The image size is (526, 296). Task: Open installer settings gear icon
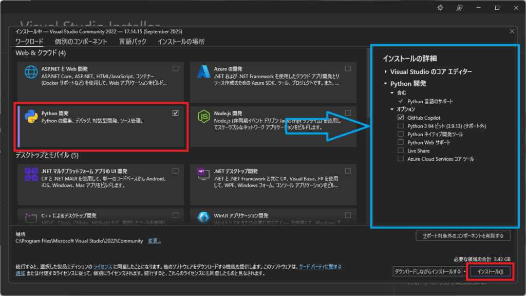440,8
